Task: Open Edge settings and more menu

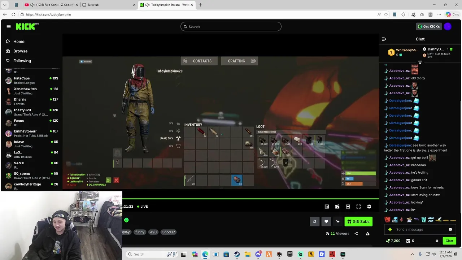Action: coord(439,14)
